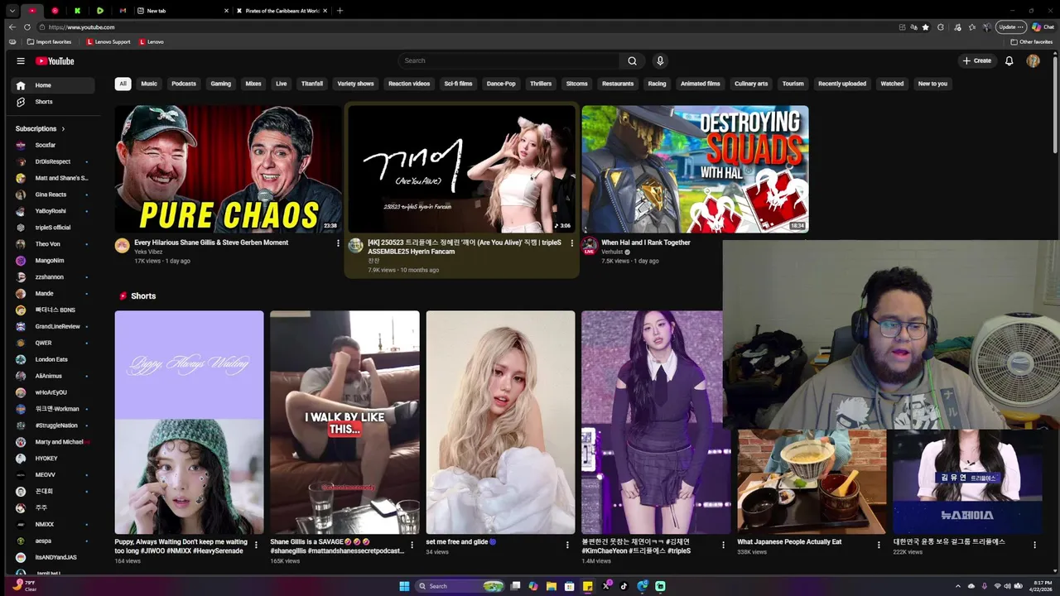The image size is (1060, 596).
Task: Open the Yeks Vibez channel link
Action: pyautogui.click(x=148, y=252)
